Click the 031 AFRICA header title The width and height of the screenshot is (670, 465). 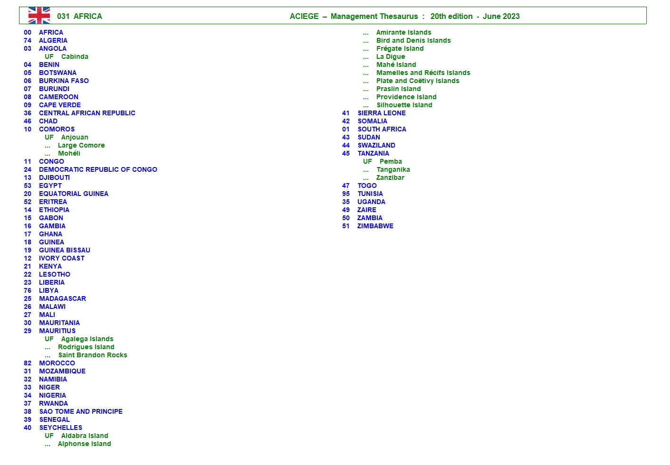[x=79, y=16]
